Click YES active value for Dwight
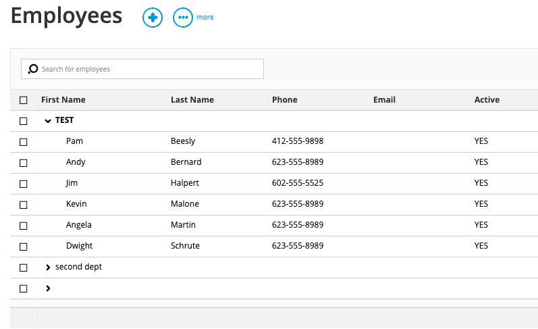Image resolution: width=538 pixels, height=329 pixels. [x=481, y=245]
